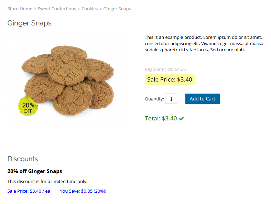Click the green Total: $3.40 text
271x204 pixels.
(x=161, y=119)
